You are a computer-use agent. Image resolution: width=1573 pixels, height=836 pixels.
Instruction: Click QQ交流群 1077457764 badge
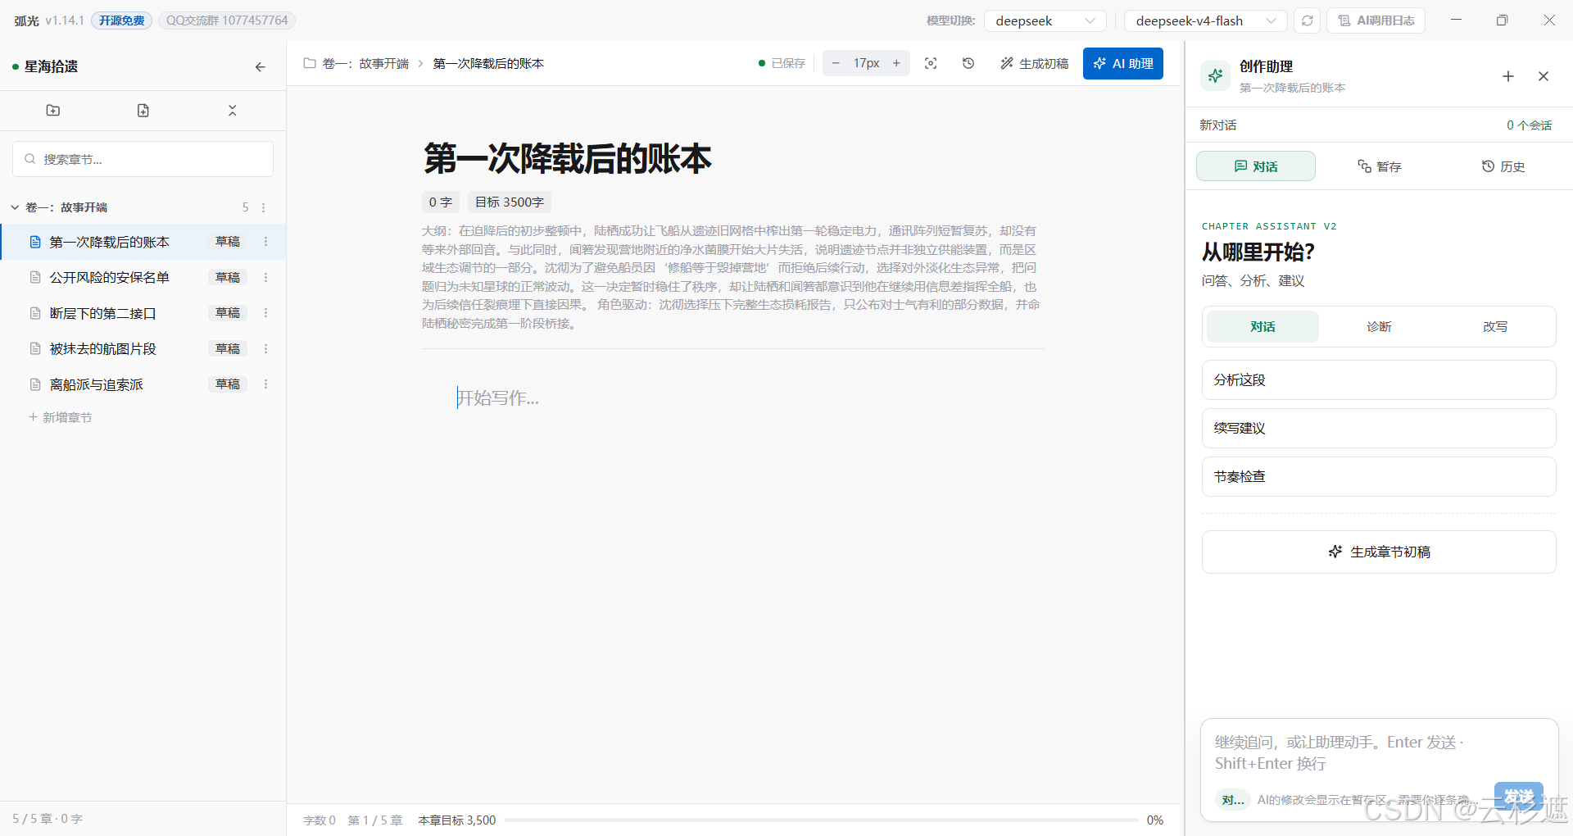227,20
